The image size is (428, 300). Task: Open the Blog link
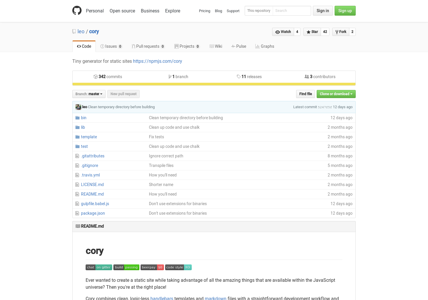[218, 11]
